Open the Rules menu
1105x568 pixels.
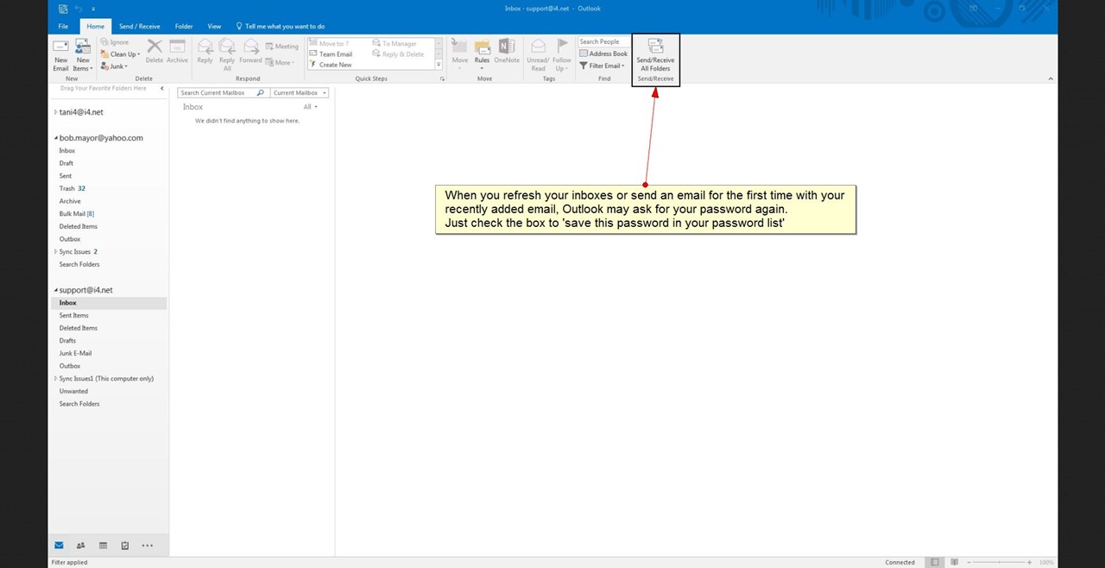pyautogui.click(x=482, y=54)
